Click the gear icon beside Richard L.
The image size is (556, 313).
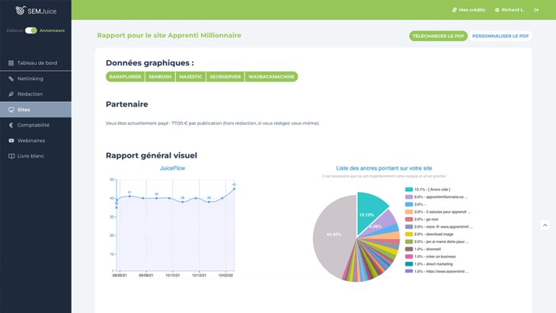coord(497,10)
